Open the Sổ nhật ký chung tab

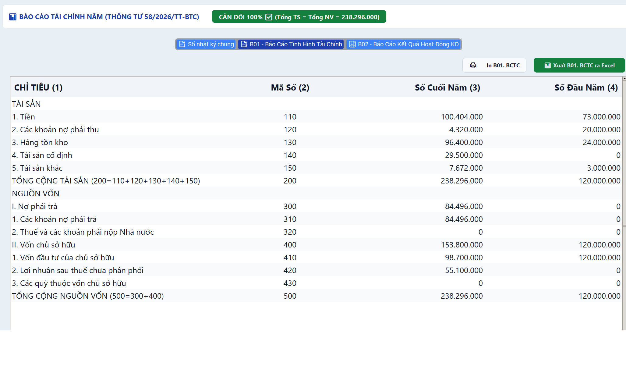click(x=206, y=44)
